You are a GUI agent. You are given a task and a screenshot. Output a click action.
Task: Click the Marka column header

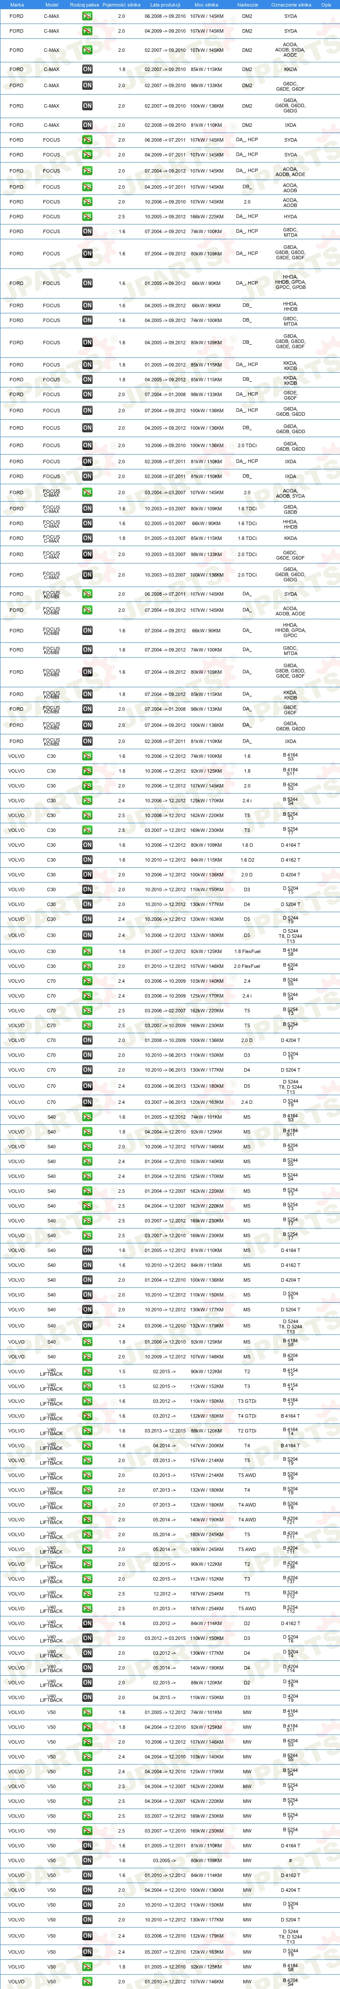(17, 5)
